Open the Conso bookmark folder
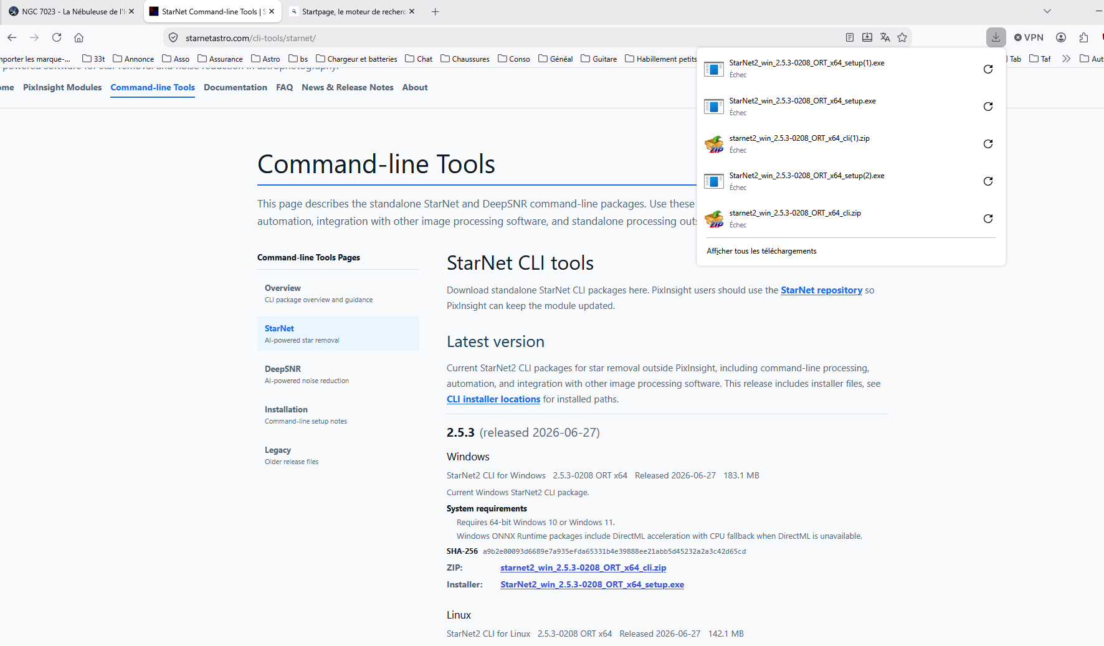The width and height of the screenshot is (1104, 646). coord(514,59)
